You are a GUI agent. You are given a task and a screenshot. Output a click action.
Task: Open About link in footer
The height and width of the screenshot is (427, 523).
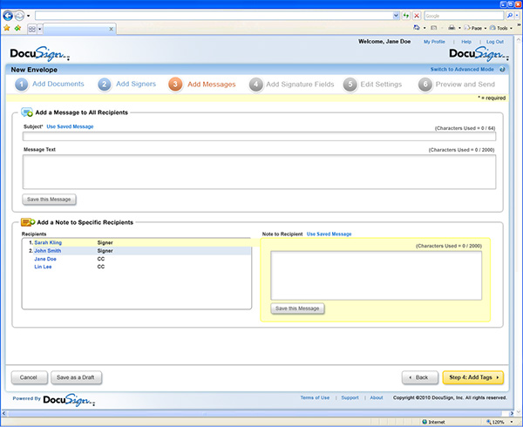(377, 397)
